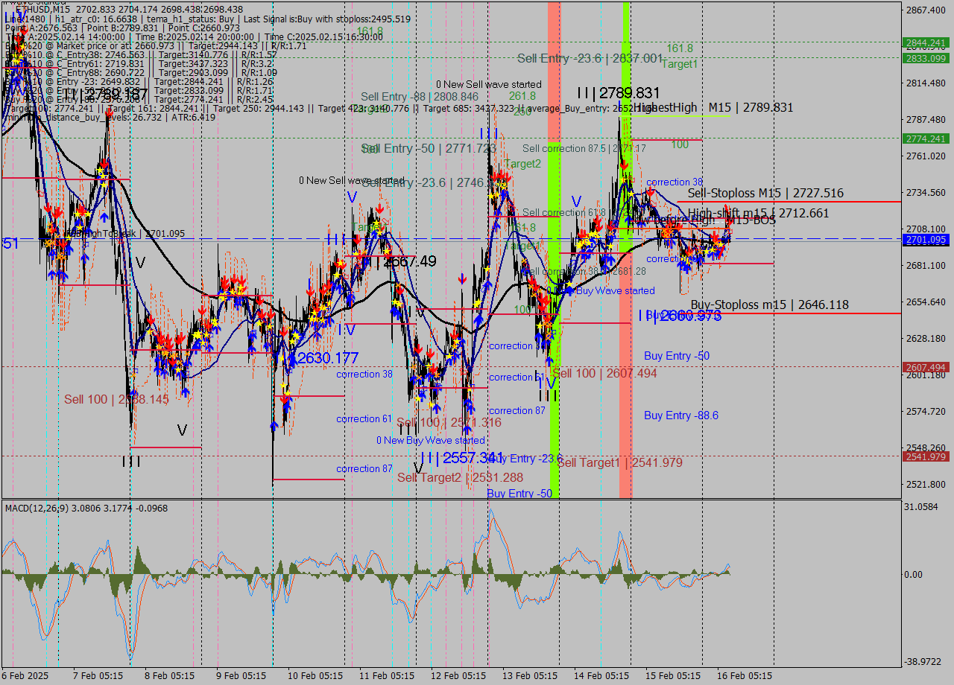Click the yellow star signal at the 14 Feb peak
The width and height of the screenshot is (954, 685).
click(621, 179)
